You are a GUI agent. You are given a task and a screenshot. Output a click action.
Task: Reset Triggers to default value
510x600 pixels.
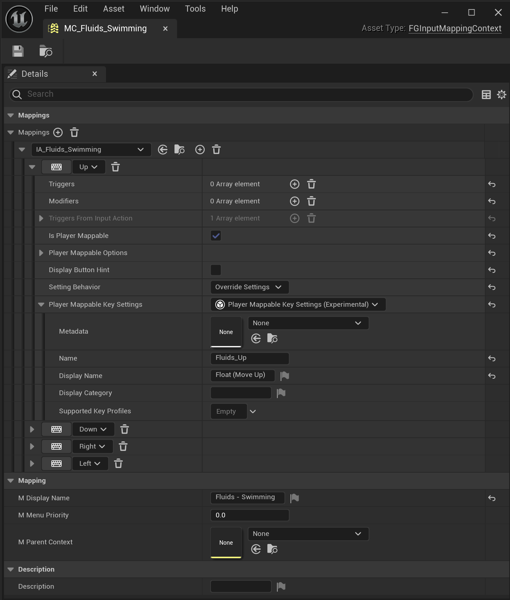click(492, 184)
